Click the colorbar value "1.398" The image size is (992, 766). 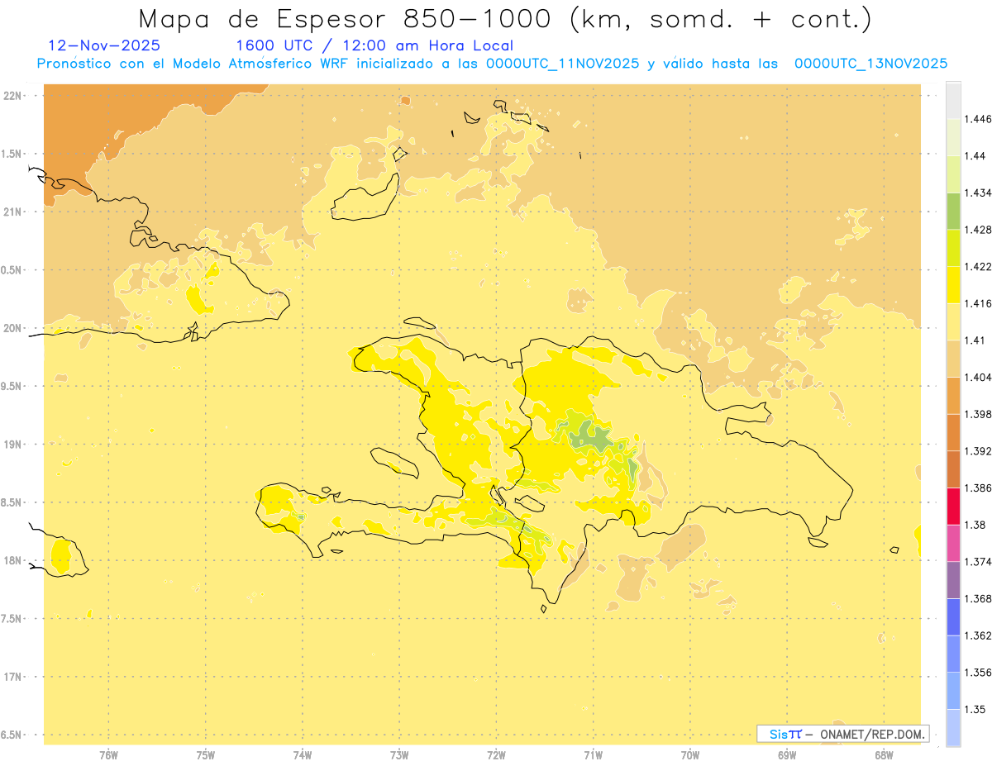976,414
